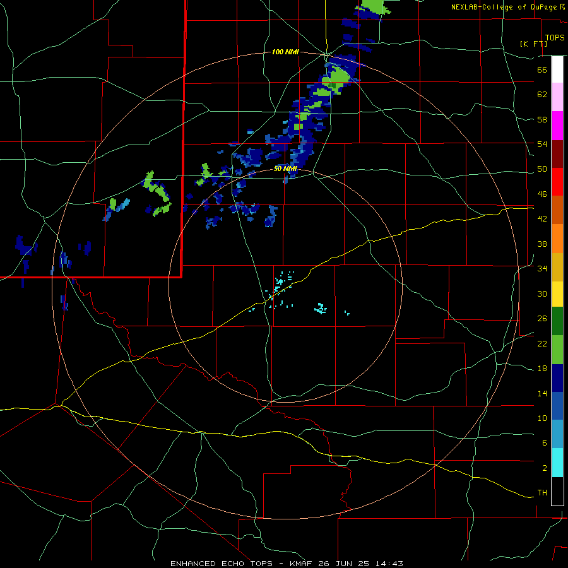Select the bright red legend swatch

(557, 182)
